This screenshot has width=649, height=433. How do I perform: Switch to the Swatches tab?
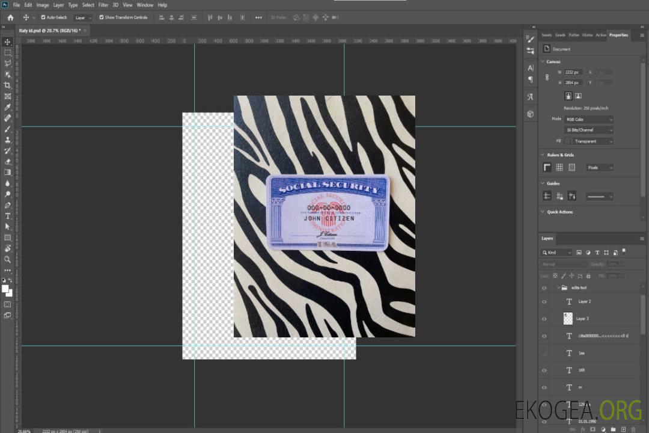[547, 35]
